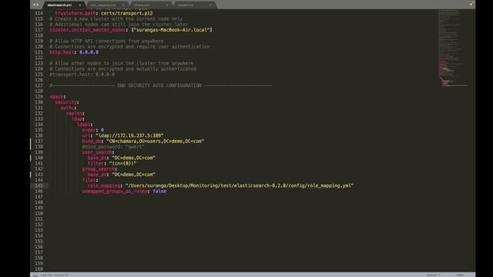Click the bind_dn key on line 137
The image size is (493, 277).
[92, 142]
